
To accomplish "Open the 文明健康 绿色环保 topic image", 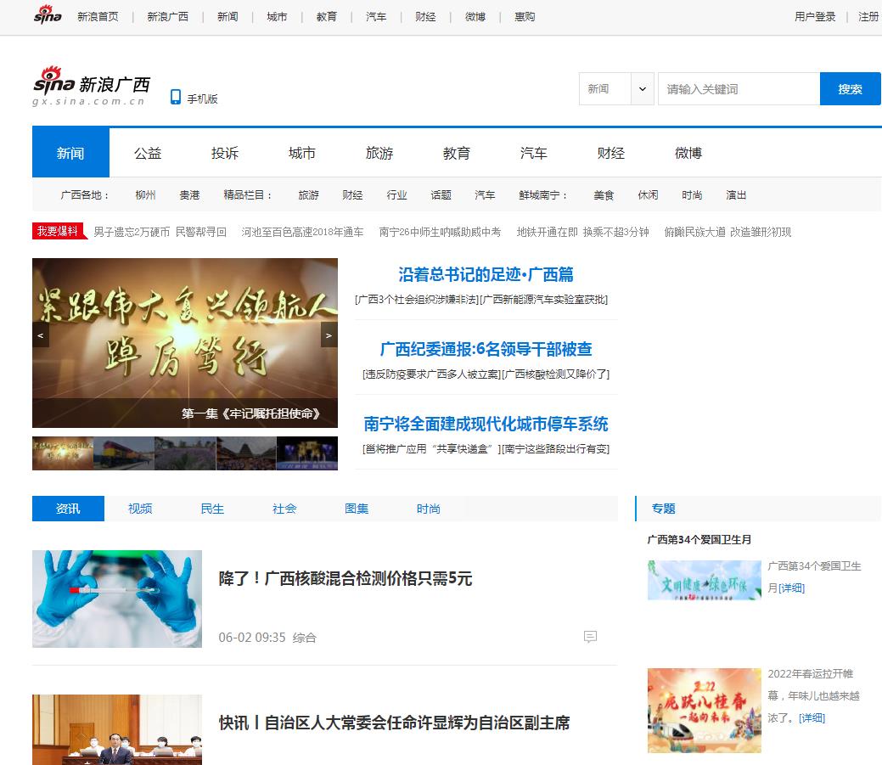I will [705, 580].
